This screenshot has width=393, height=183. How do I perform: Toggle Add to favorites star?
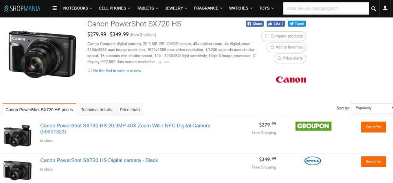point(272,47)
